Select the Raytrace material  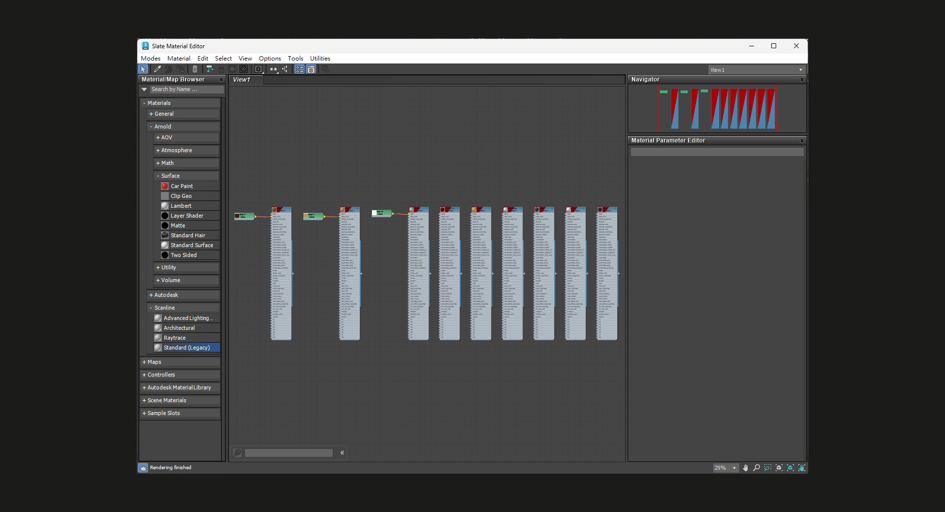(187, 338)
